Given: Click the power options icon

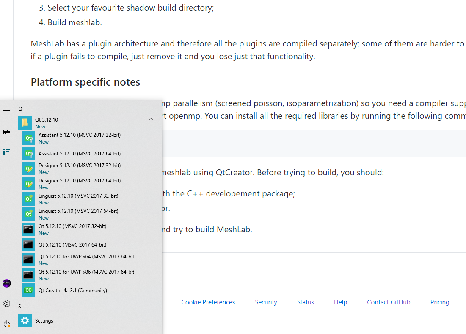Looking at the screenshot, I should pyautogui.click(x=6, y=323).
